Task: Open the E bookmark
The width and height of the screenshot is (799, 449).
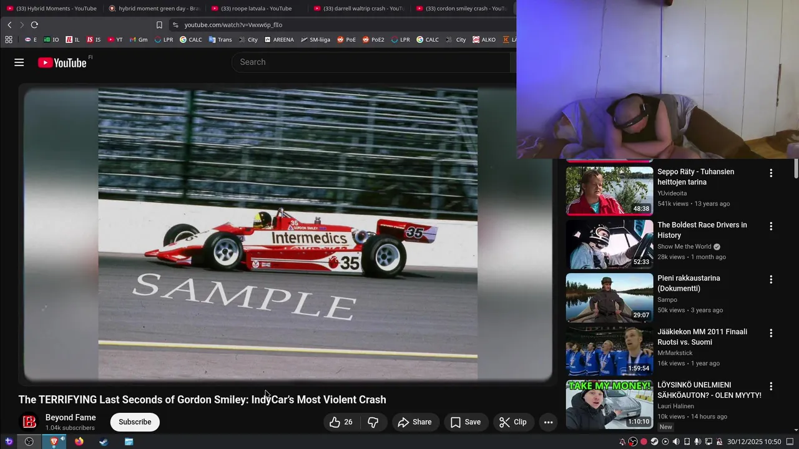Action: point(31,39)
